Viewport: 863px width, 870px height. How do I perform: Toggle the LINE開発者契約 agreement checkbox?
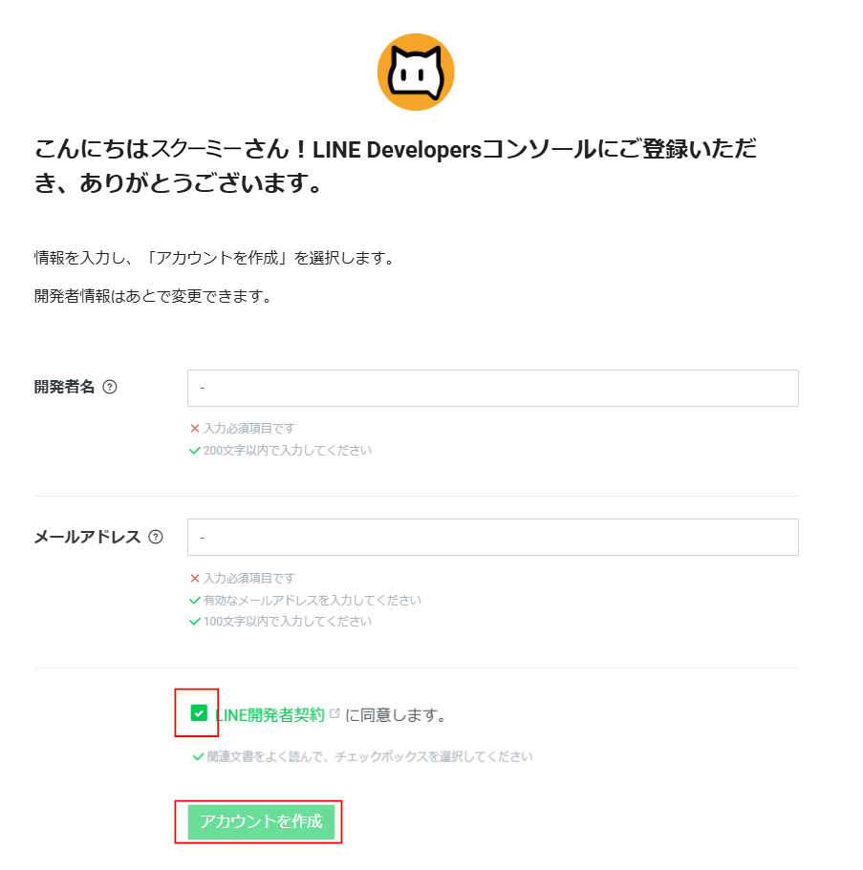199,713
